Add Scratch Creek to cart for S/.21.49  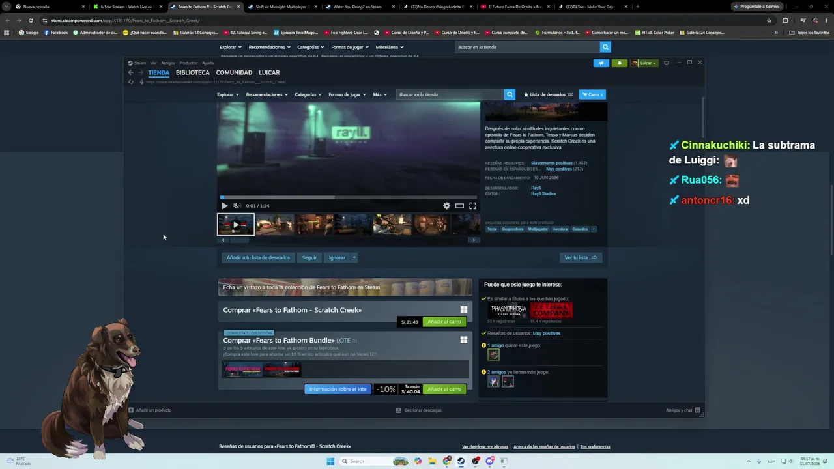[x=444, y=322]
